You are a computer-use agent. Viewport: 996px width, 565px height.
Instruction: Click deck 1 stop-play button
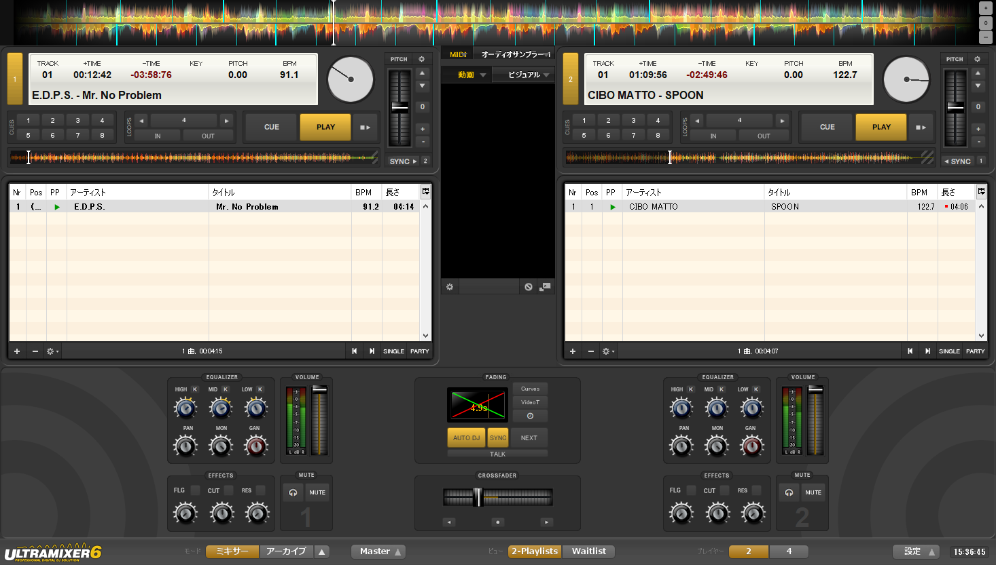[365, 127]
